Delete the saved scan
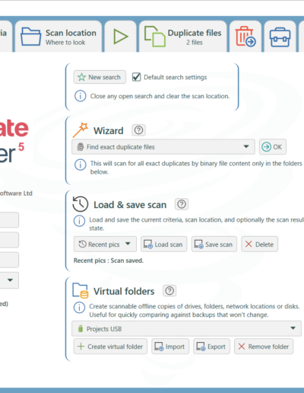This screenshot has height=393, width=304. tap(259, 244)
